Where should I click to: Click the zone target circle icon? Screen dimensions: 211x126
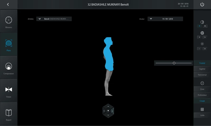(202, 83)
